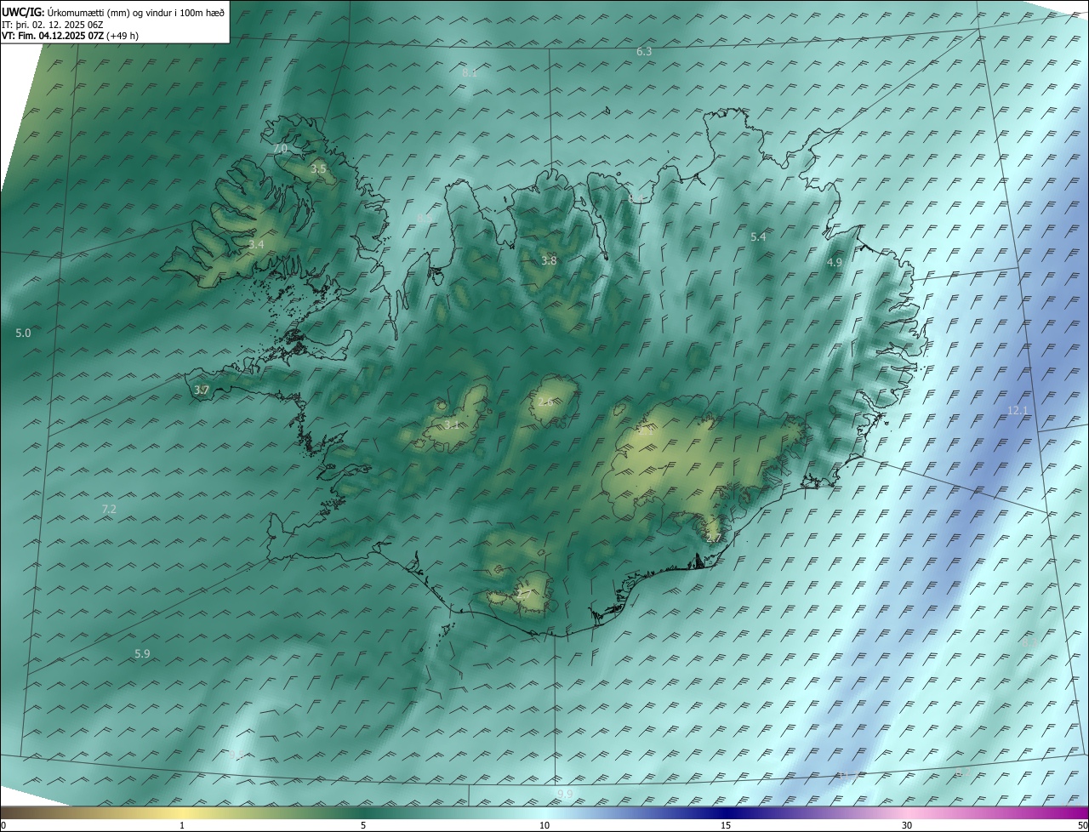Pick the 4.9 value label
Viewport: 1089px width, 832px height.
click(x=835, y=263)
